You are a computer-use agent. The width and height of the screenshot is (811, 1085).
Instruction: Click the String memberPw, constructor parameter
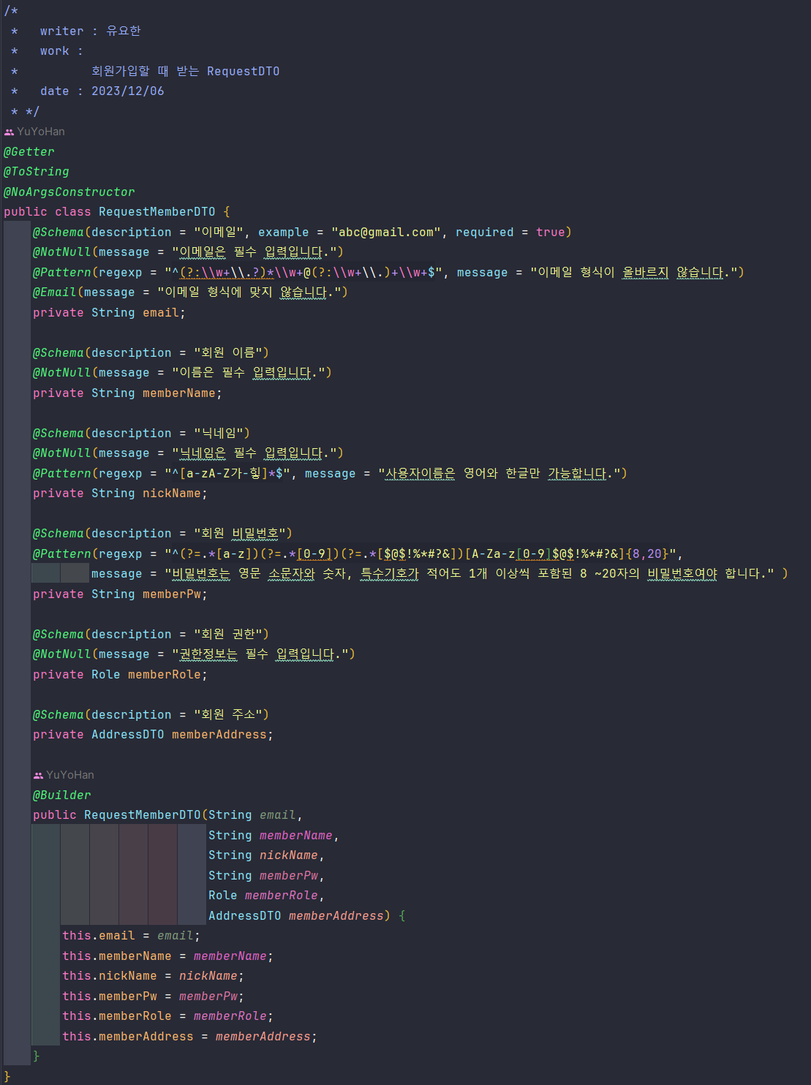pyautogui.click(x=266, y=875)
